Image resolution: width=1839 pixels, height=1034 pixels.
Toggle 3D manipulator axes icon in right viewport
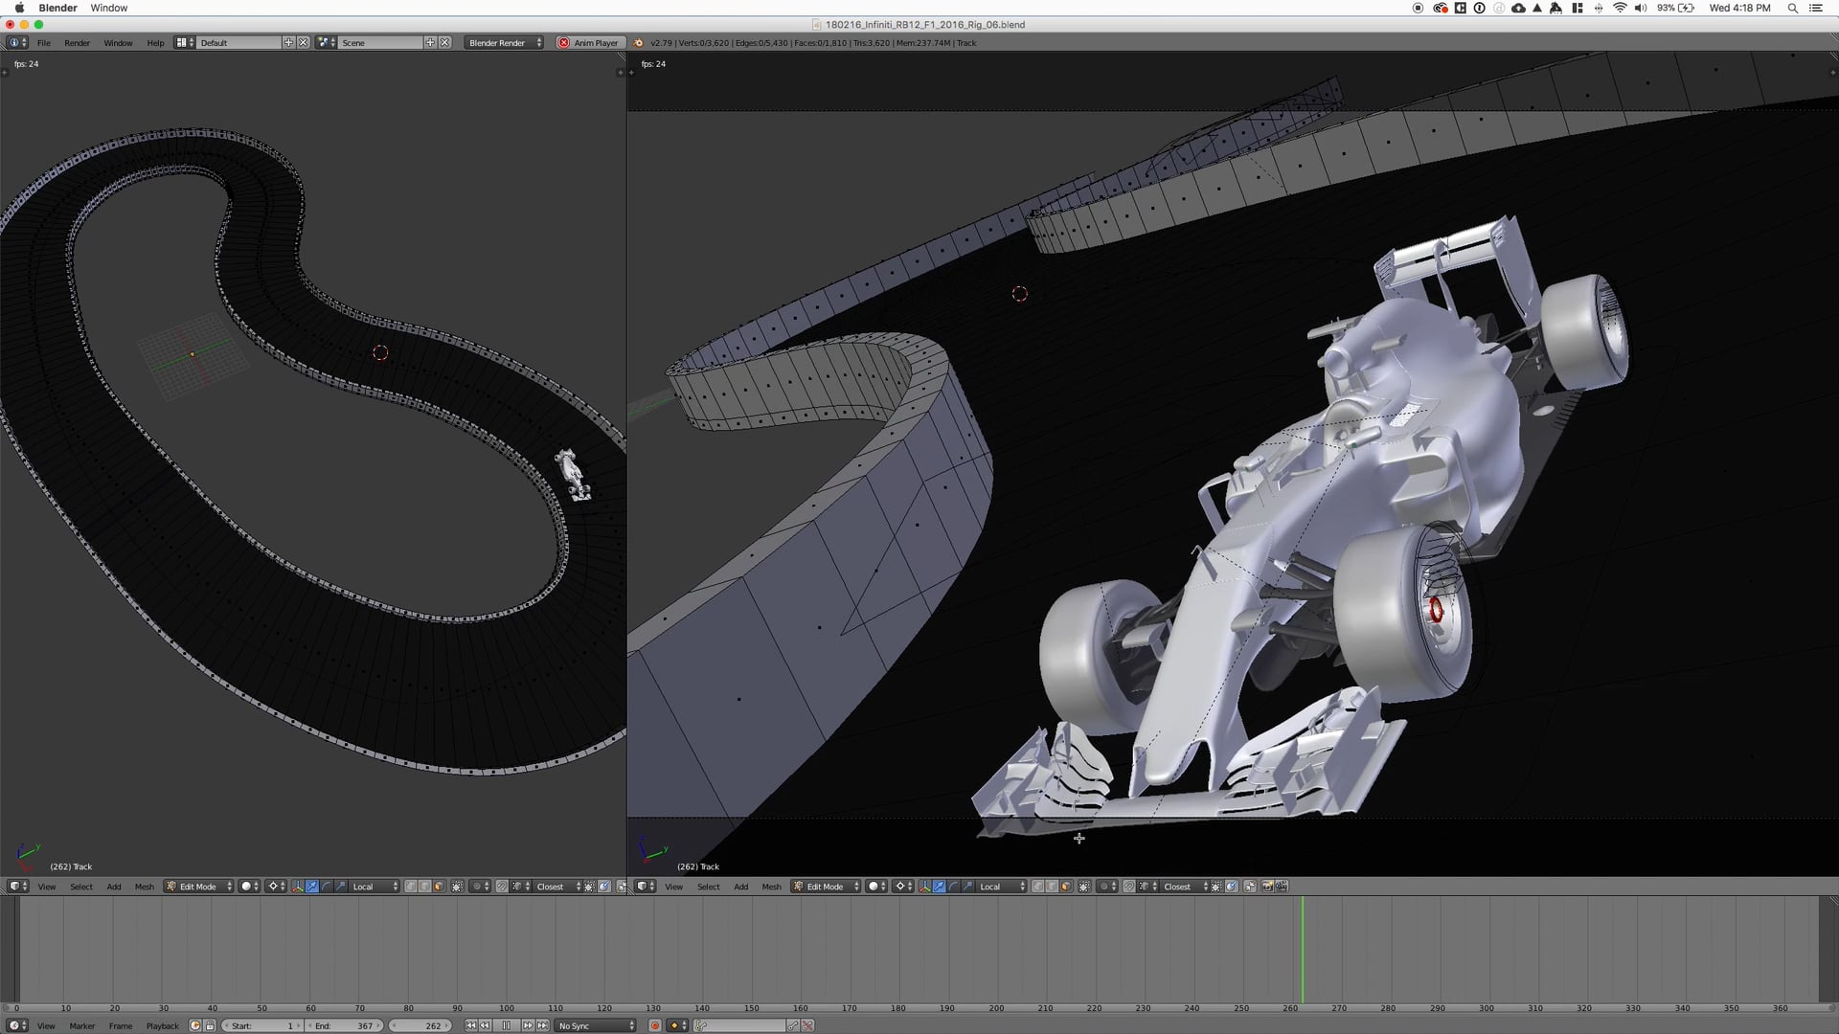[924, 887]
